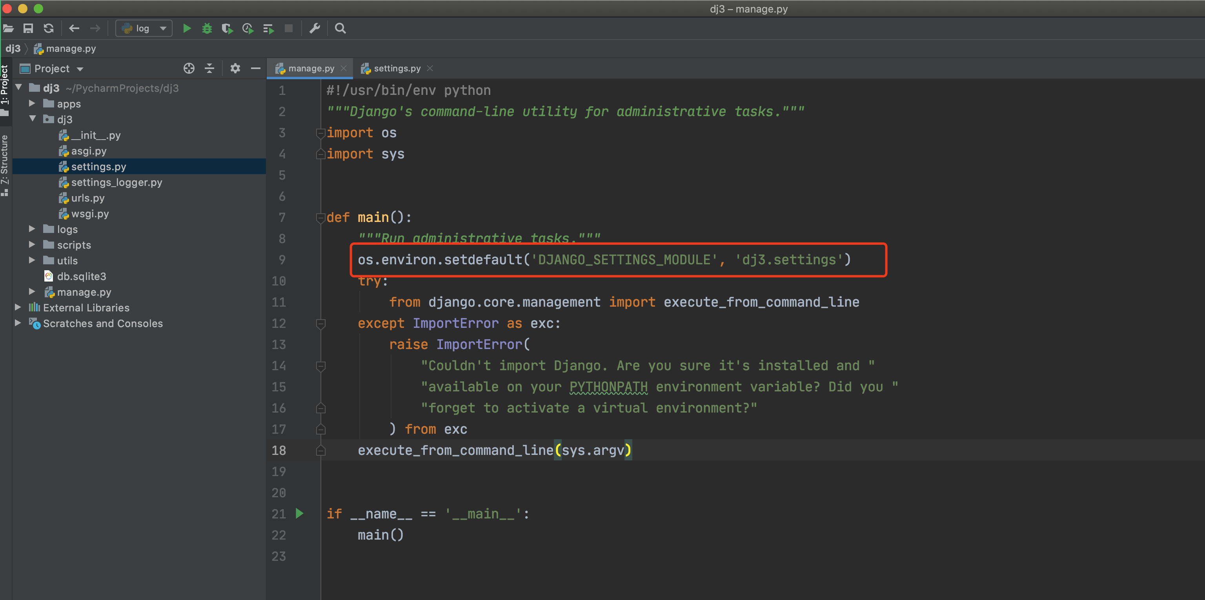
Task: Expand the logs folder
Action: 32,229
